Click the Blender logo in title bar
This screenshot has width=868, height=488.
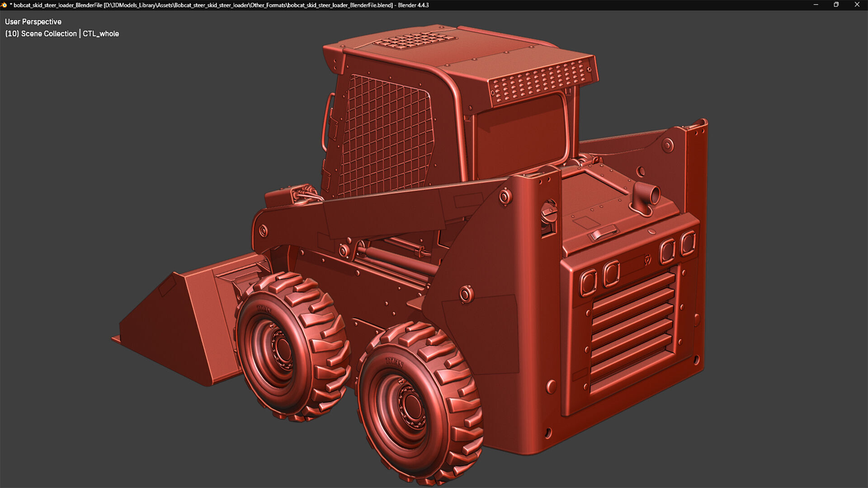4,5
